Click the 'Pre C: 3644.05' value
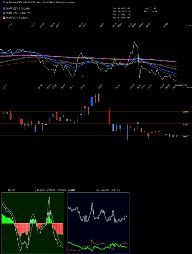Viewport: 192px width, 254px height. click(x=121, y=18)
